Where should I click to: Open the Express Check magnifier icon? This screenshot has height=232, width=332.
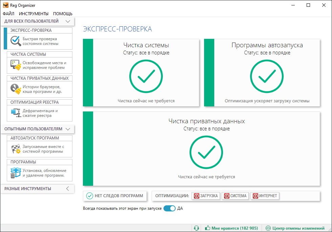16,41
